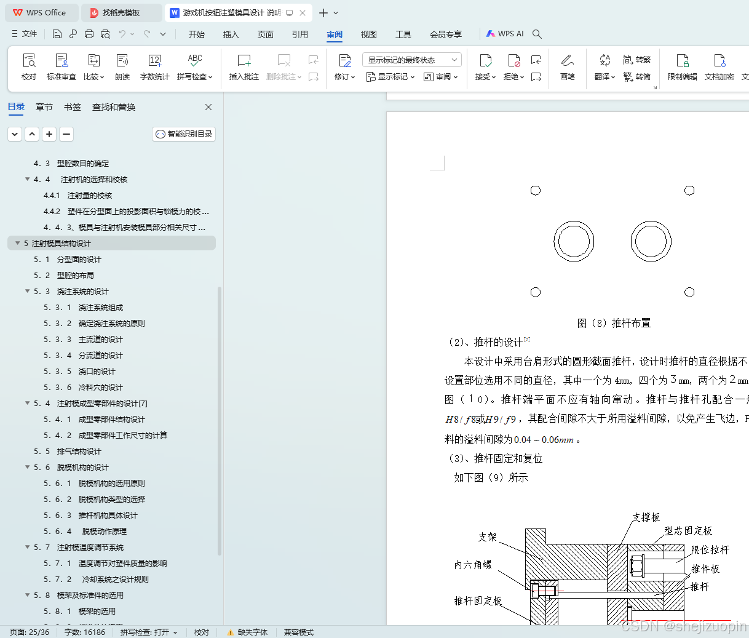Switch to the 开始 ribbon tab

[197, 34]
